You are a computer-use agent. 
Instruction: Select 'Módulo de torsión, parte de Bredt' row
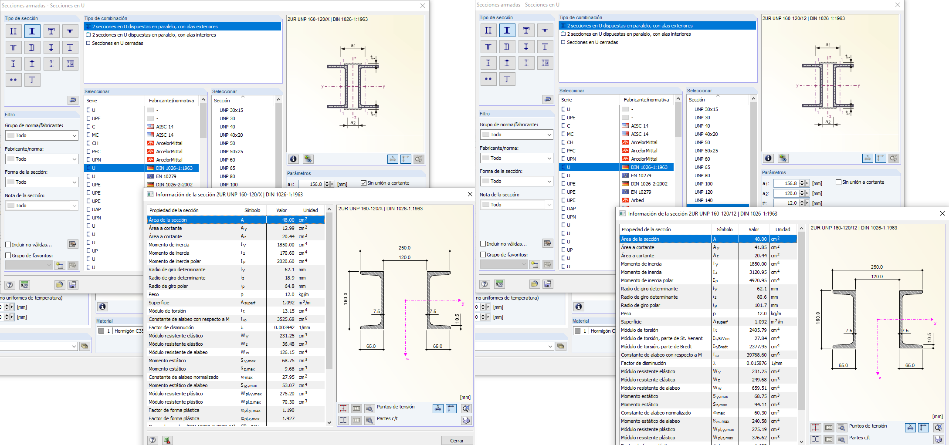pyautogui.click(x=708, y=347)
